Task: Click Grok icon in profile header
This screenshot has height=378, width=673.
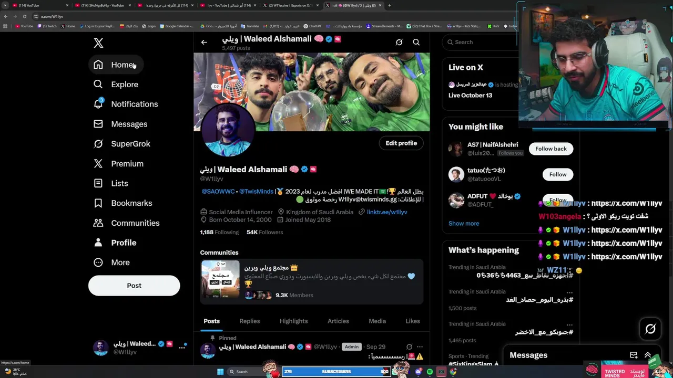Action: pyautogui.click(x=399, y=42)
